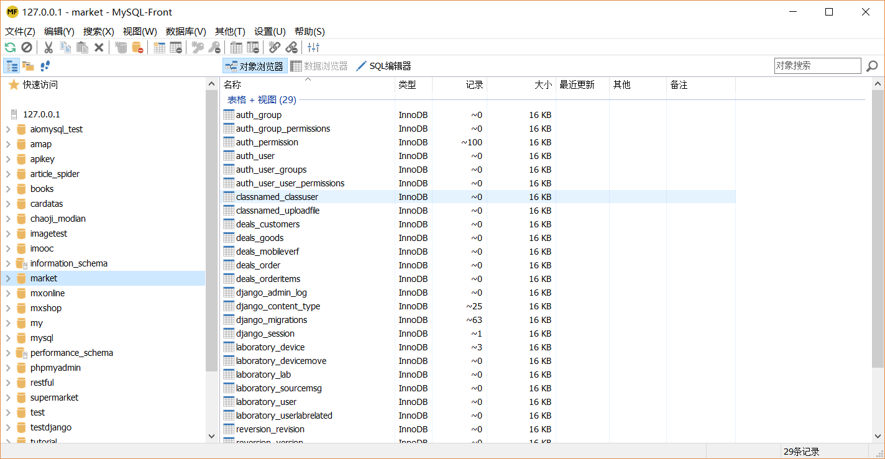
Task: Open the 文件(Z) menu
Action: pyautogui.click(x=20, y=31)
